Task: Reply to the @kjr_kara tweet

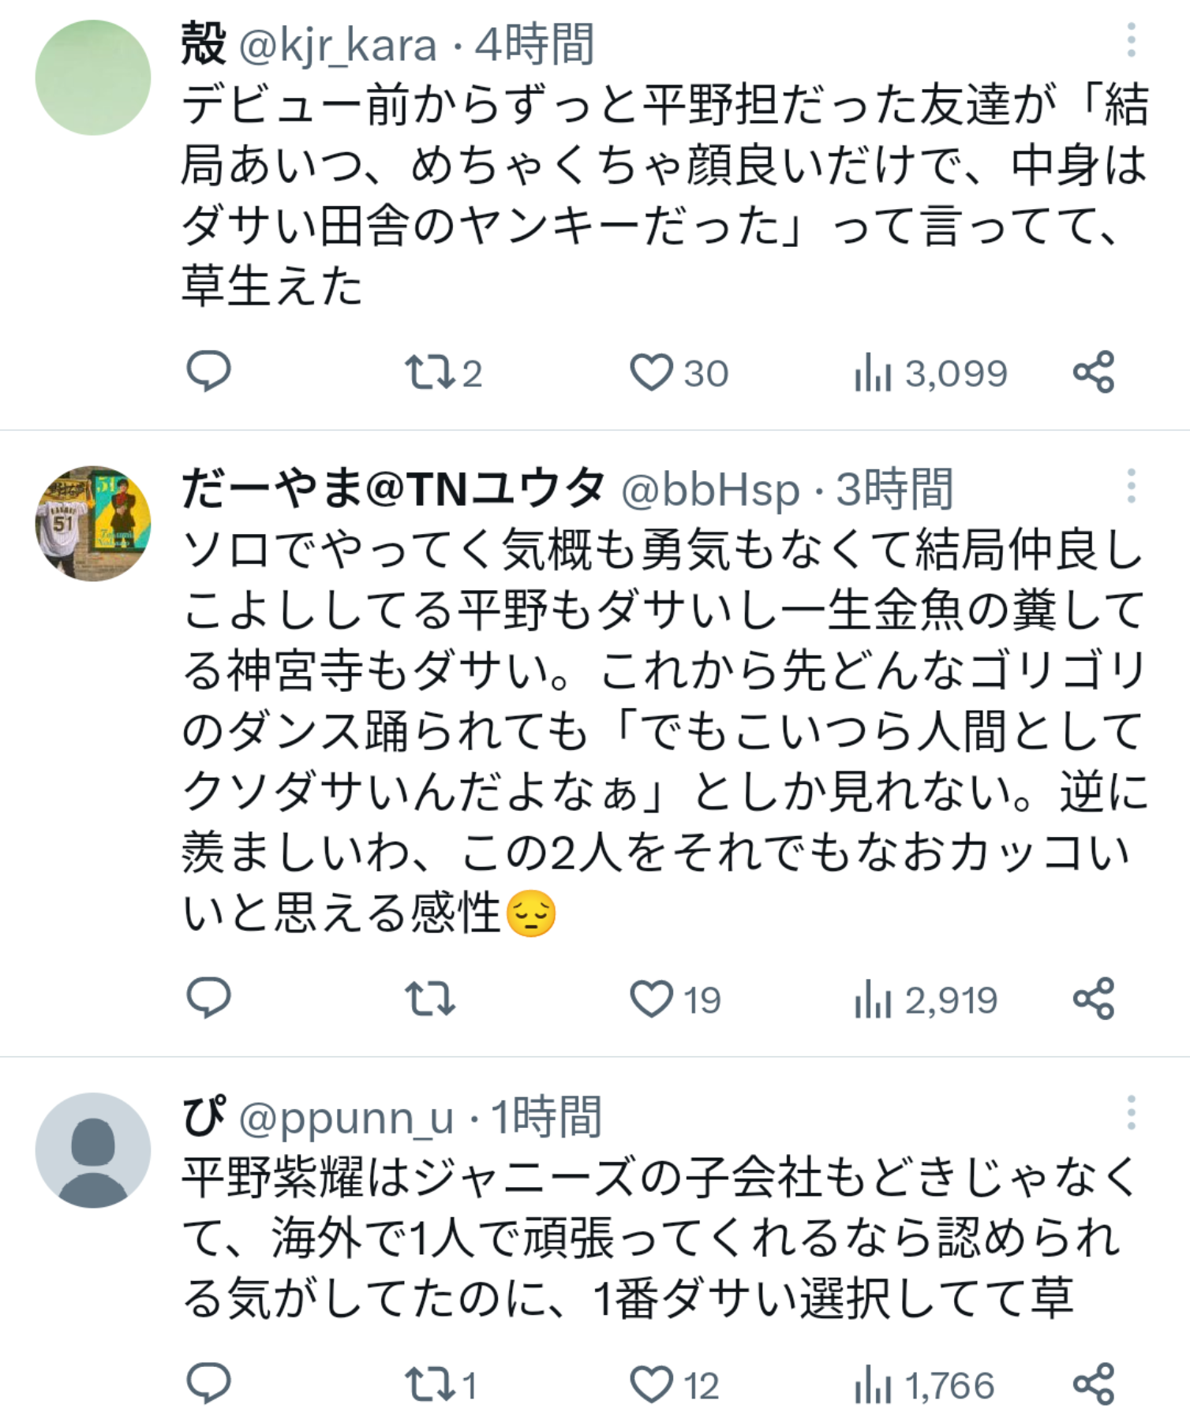Action: pyautogui.click(x=208, y=372)
